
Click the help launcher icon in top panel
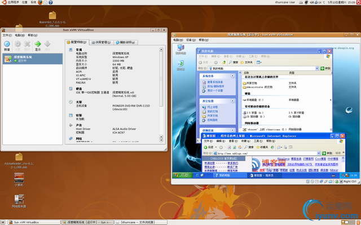point(51,2)
